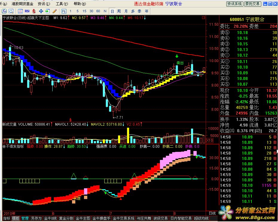Select the 月 monthly period button

pyautogui.click(x=126, y=11)
